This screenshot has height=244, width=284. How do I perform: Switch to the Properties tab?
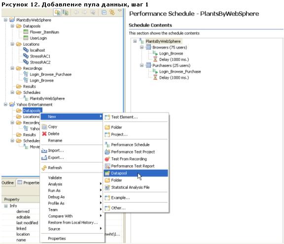[28, 183]
